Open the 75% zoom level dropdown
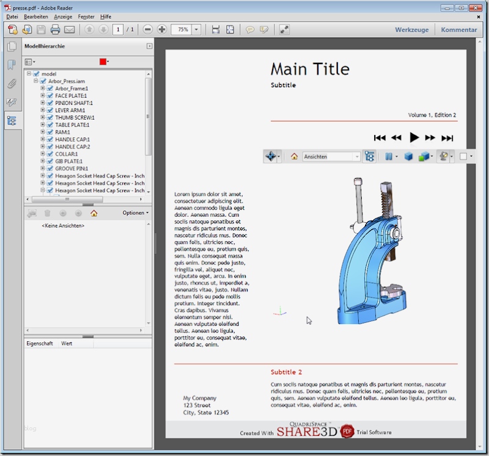The height and width of the screenshot is (456, 489). pos(196,29)
